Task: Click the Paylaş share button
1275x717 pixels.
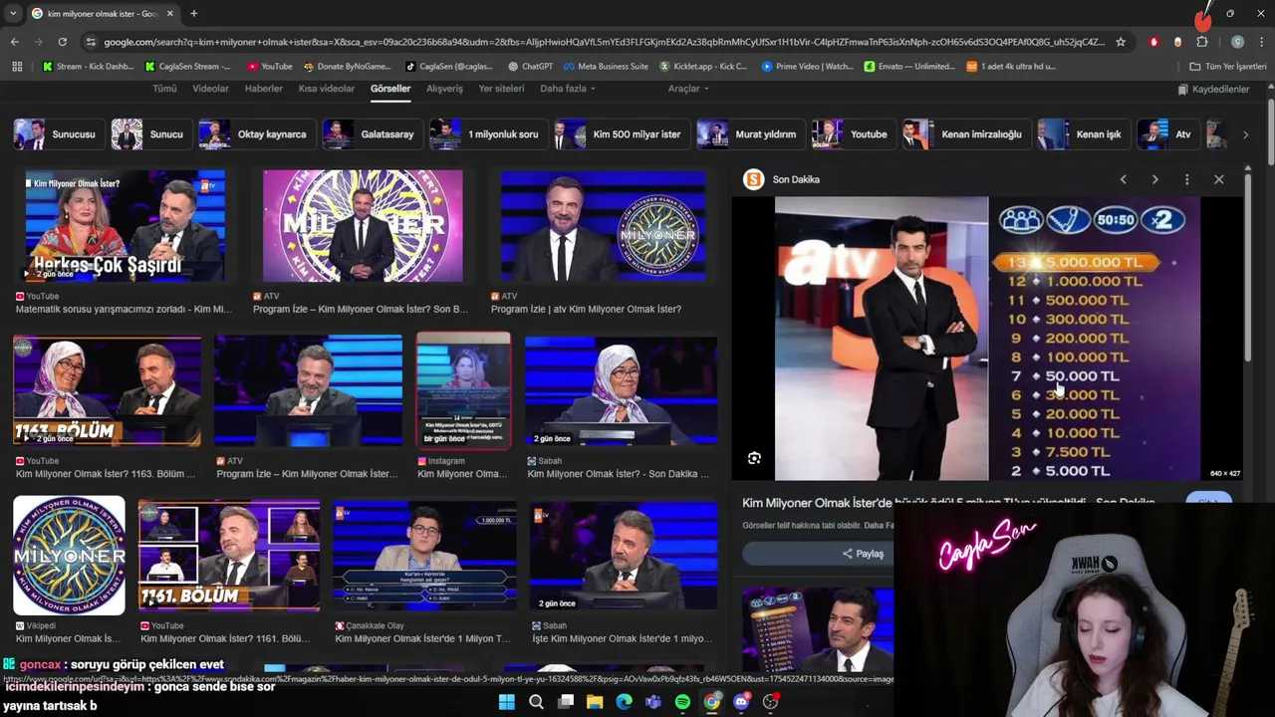Action: tap(863, 554)
